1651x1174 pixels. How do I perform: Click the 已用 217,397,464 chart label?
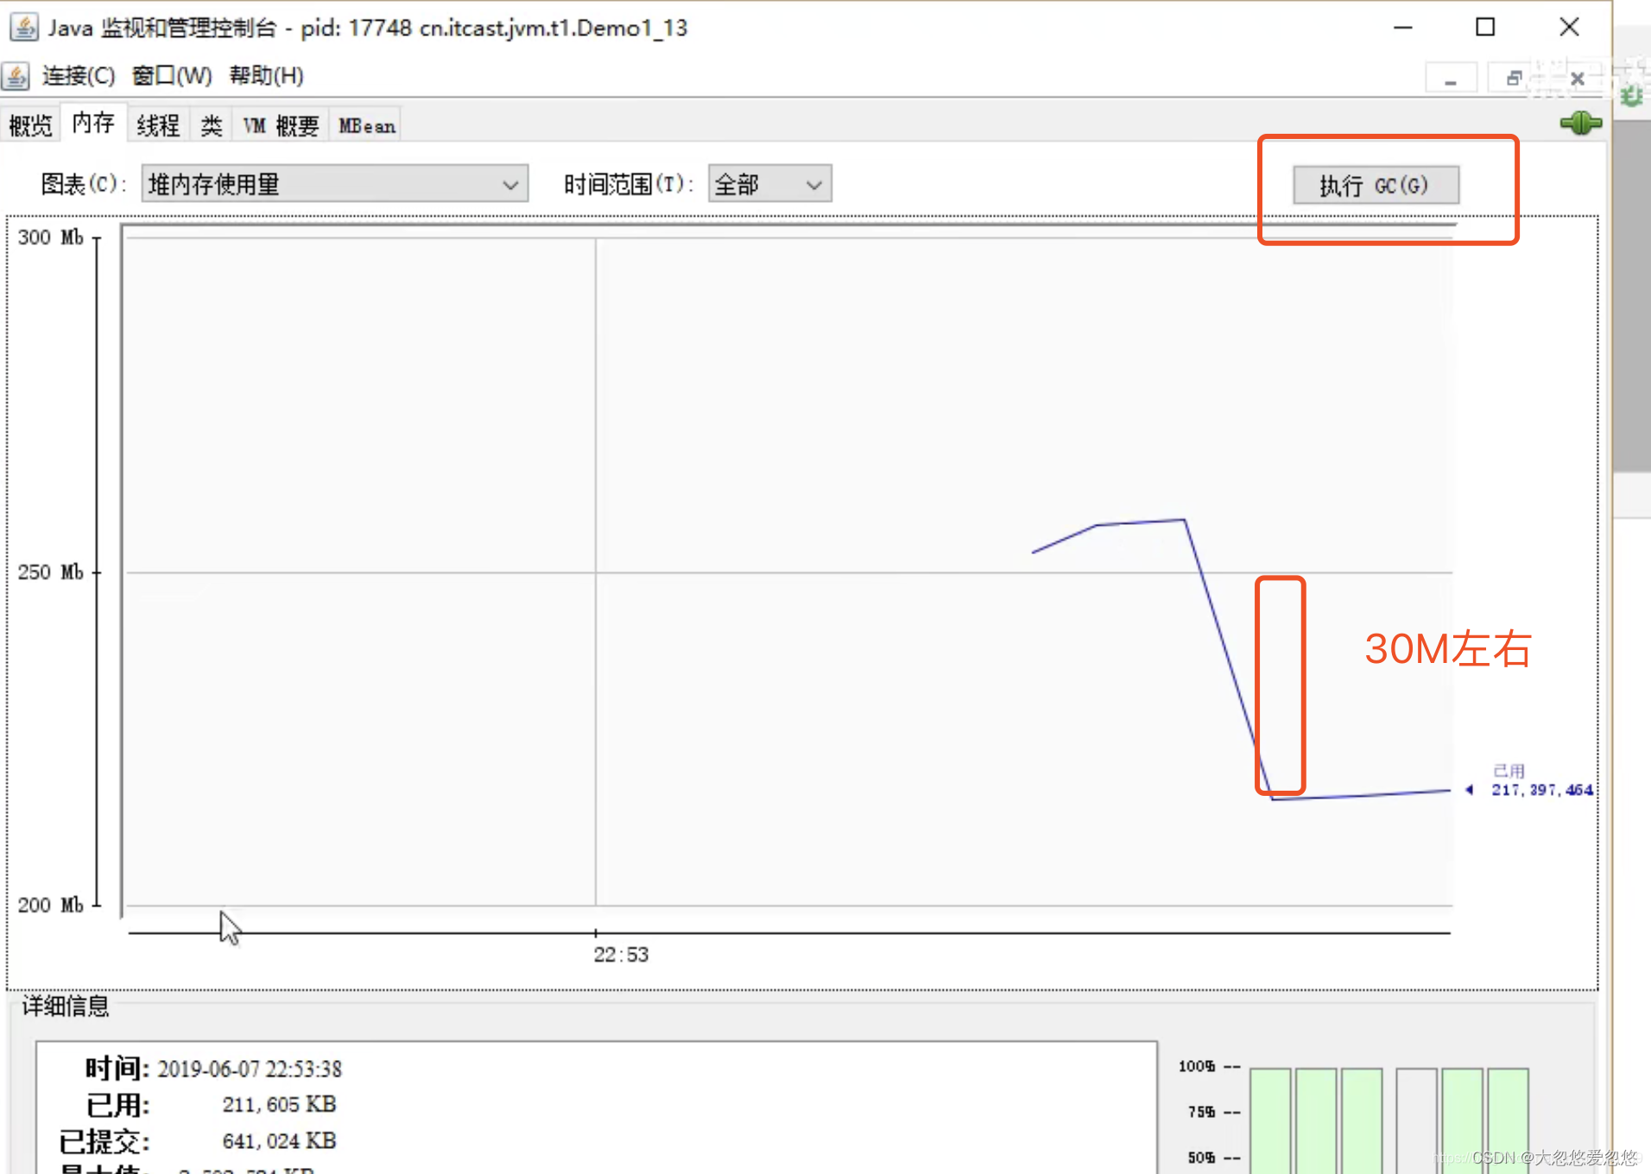1541,781
